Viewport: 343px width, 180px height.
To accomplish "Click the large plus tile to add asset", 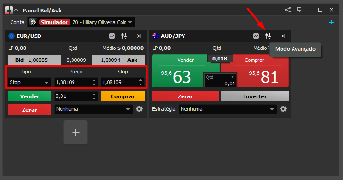I will pos(76,132).
